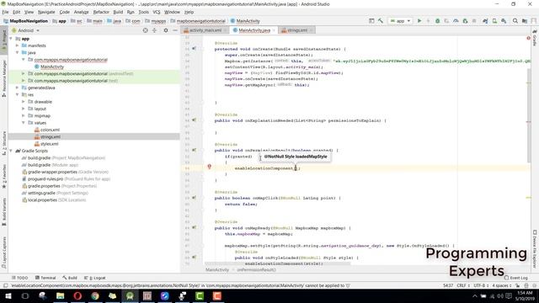Image resolution: width=539 pixels, height=303 pixels.
Task: Open the TODO tool window
Action: (x=19, y=278)
